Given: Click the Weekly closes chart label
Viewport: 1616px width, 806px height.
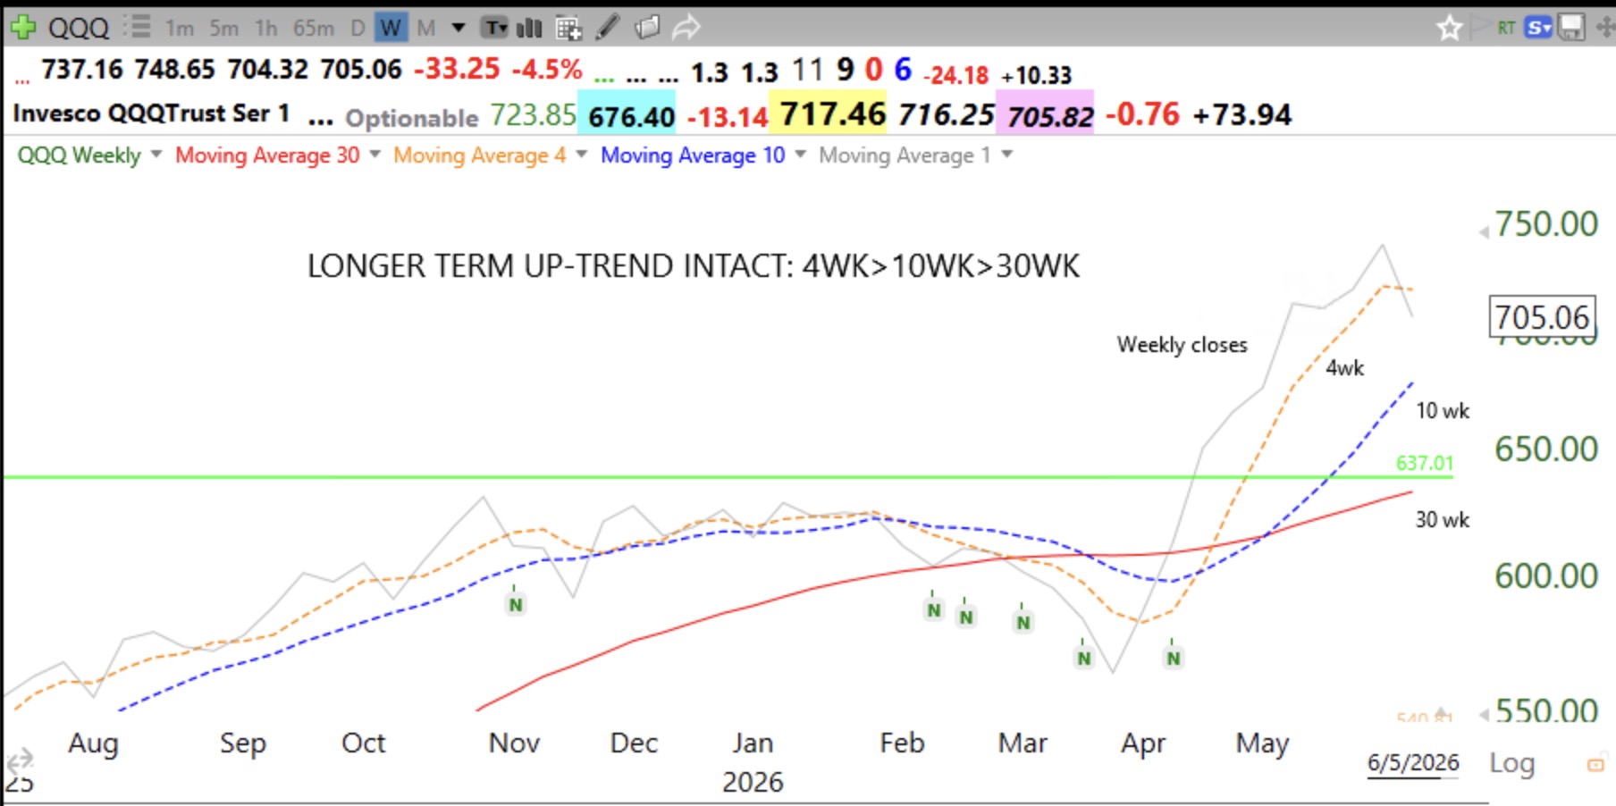Looking at the screenshot, I should [x=1182, y=345].
